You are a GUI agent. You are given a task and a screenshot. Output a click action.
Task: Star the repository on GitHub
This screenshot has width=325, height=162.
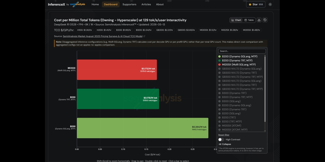pyautogui.click(x=256, y=4)
